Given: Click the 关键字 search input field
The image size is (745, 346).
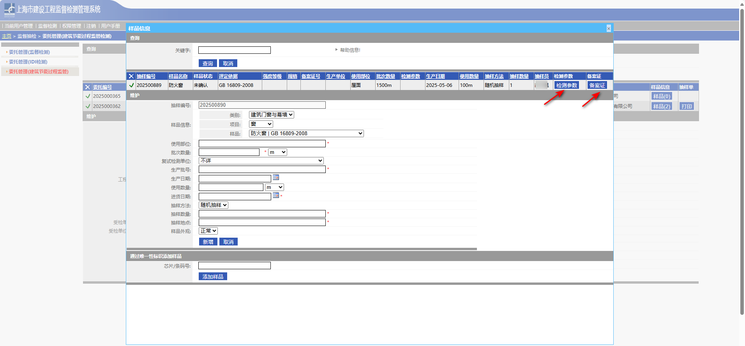Looking at the screenshot, I should click(x=234, y=50).
